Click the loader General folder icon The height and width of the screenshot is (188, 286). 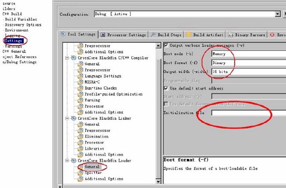coord(80,167)
